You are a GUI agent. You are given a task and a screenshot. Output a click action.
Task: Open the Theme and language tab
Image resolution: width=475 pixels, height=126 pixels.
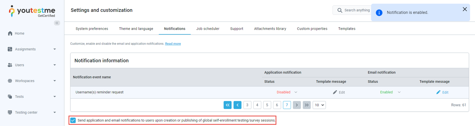coord(136,29)
